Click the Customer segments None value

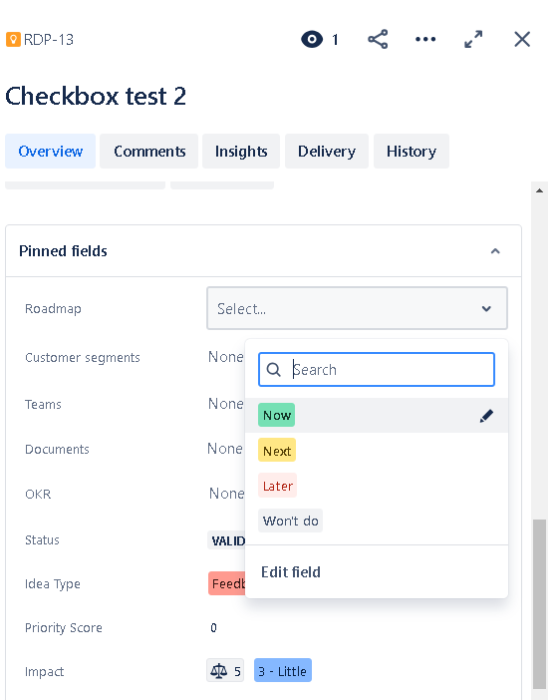pos(226,357)
